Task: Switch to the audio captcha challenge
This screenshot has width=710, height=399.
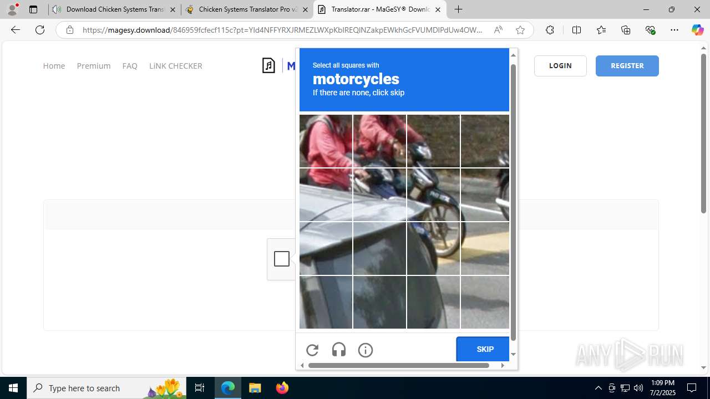Action: click(x=339, y=350)
